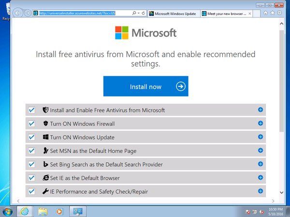290x217 pixels.
Task: Expand the Free Antivirus row plus icon
Action: click(261, 109)
